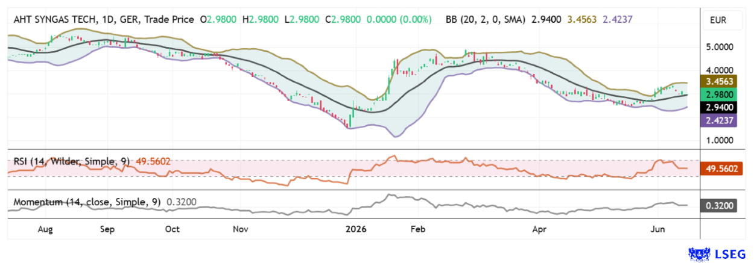This screenshot has height=263, width=754.
Task: Click the lower band value tag 2.4237
Action: [719, 120]
